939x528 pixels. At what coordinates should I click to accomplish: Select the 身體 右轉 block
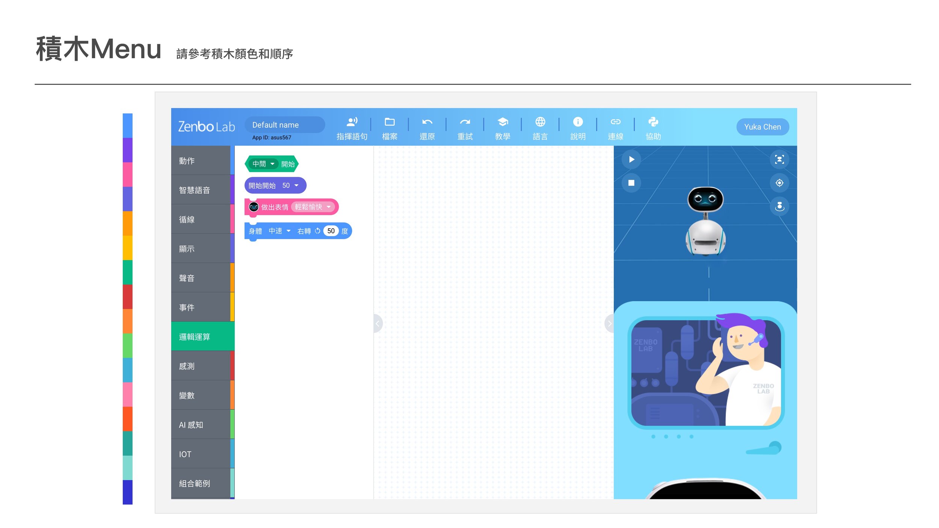tap(298, 231)
